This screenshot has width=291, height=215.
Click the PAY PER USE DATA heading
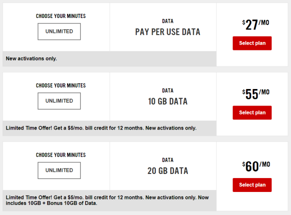click(x=168, y=32)
